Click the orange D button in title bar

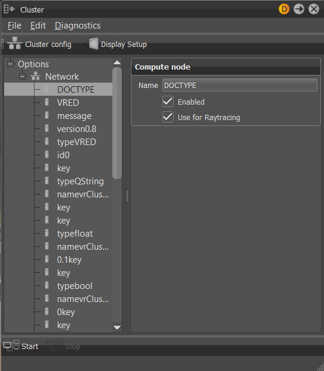(284, 10)
